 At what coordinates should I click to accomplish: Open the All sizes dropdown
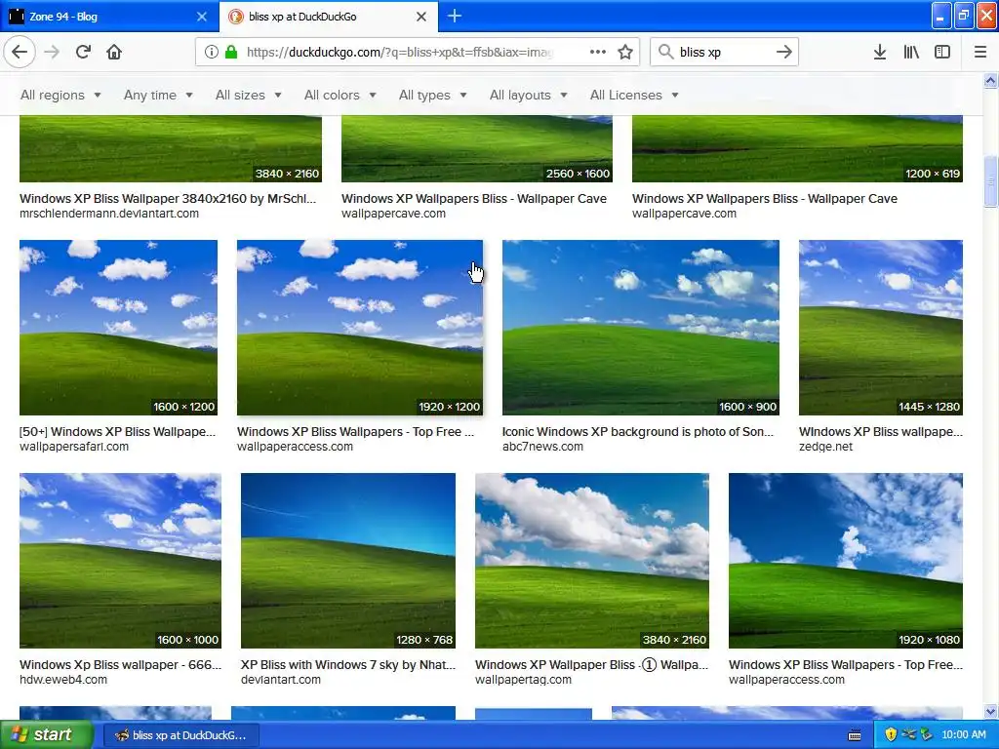(248, 95)
